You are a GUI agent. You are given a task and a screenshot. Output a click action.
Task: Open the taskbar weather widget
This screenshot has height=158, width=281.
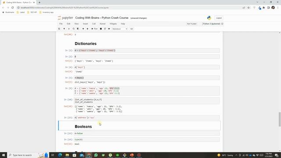tap(225, 155)
